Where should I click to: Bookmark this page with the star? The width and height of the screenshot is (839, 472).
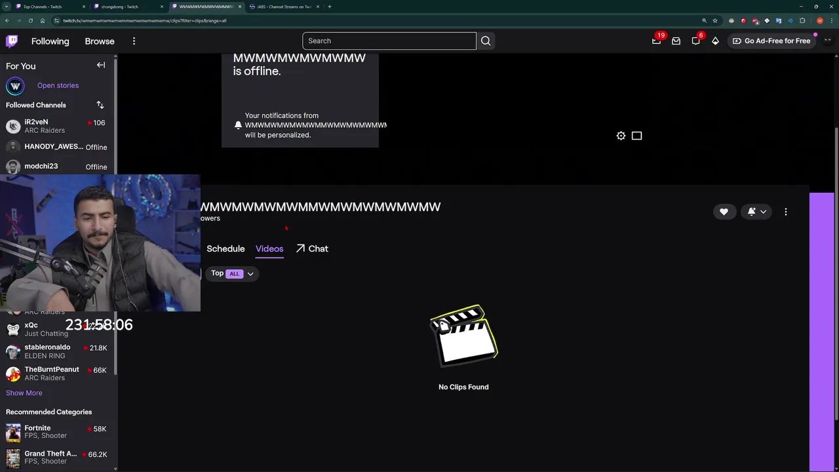pos(715,20)
